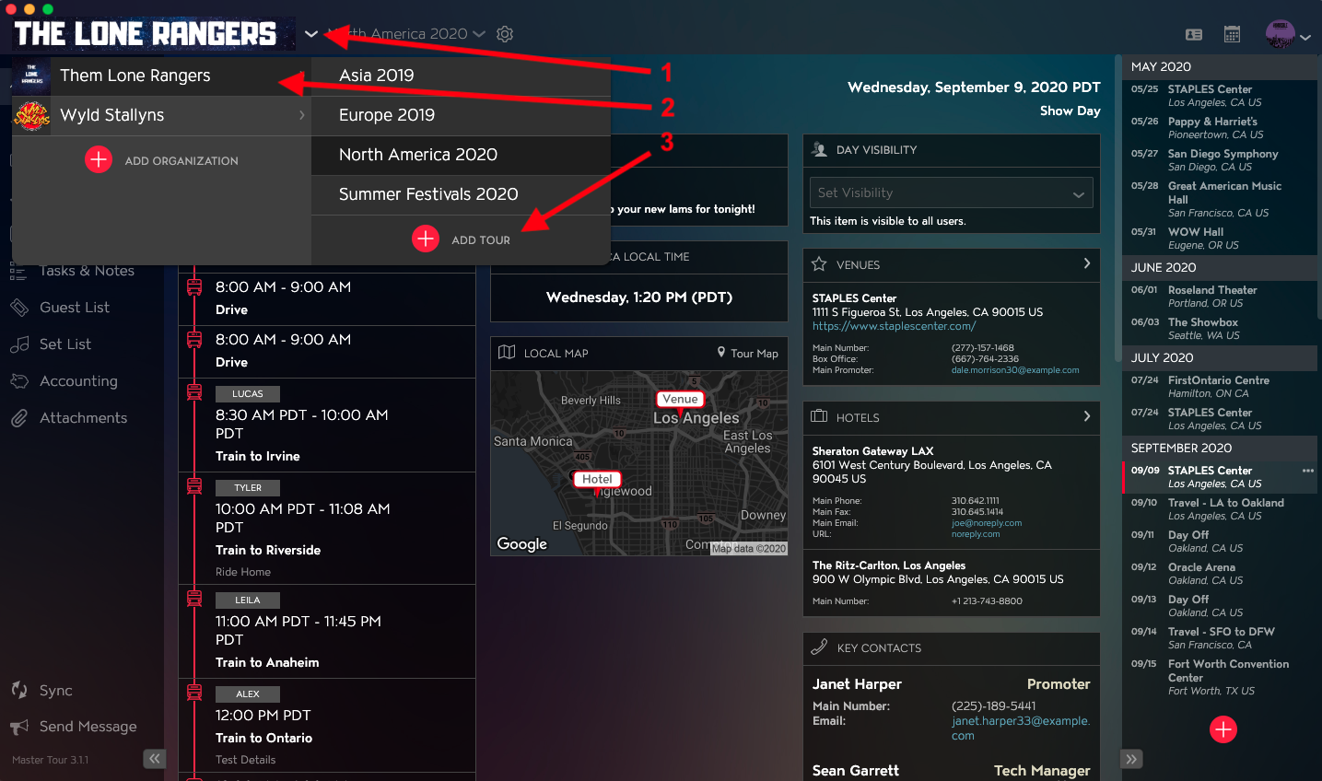Click ADD TOUR label
Screen dimensions: 1322x781
click(481, 239)
